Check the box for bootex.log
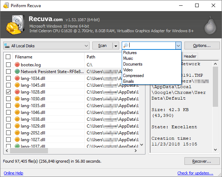 pyautogui.click(x=8, y=64)
